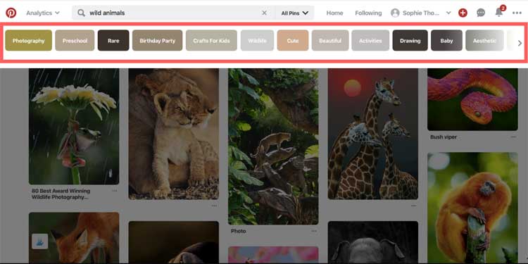Click the small badge icon on fox pin
Viewport: 528px width, 264px height.
[x=39, y=241]
